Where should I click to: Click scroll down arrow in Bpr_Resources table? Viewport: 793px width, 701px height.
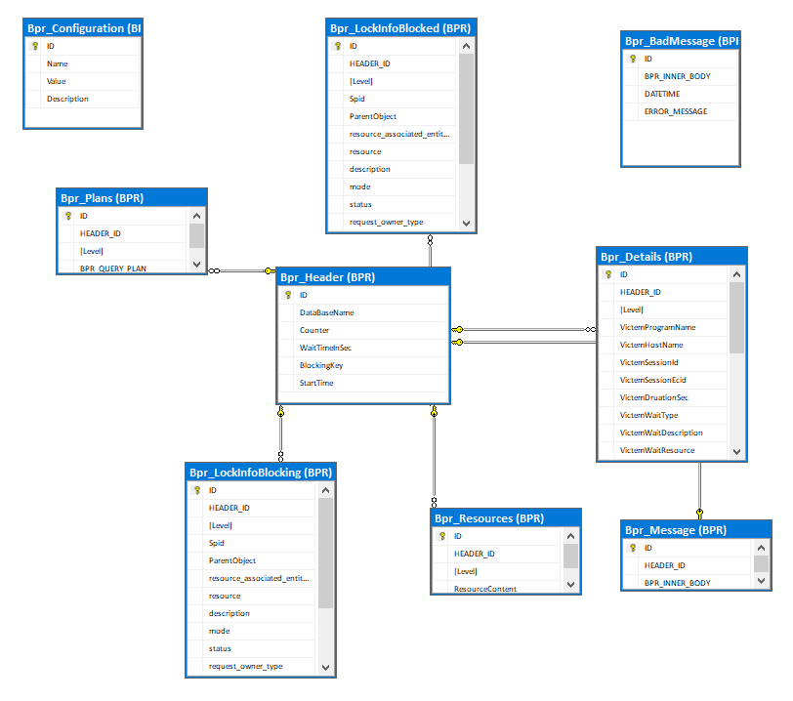pyautogui.click(x=571, y=585)
